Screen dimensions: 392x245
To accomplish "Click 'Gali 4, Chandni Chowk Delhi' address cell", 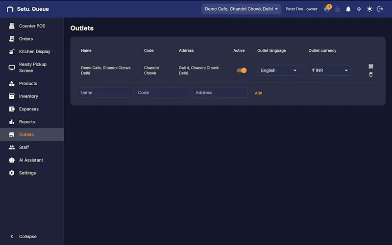I will coord(199,70).
